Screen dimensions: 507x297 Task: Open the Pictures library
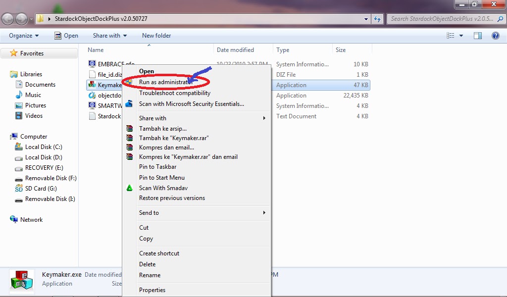point(36,105)
